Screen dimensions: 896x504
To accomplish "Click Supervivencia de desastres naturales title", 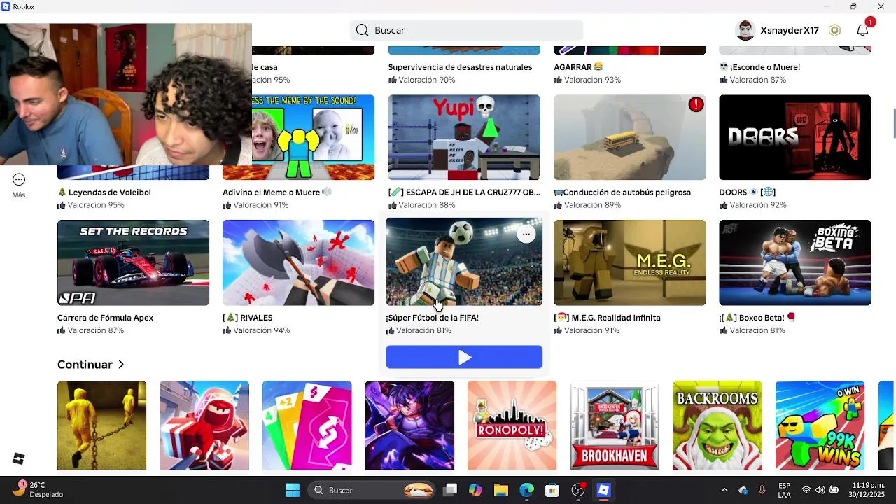I will [460, 67].
